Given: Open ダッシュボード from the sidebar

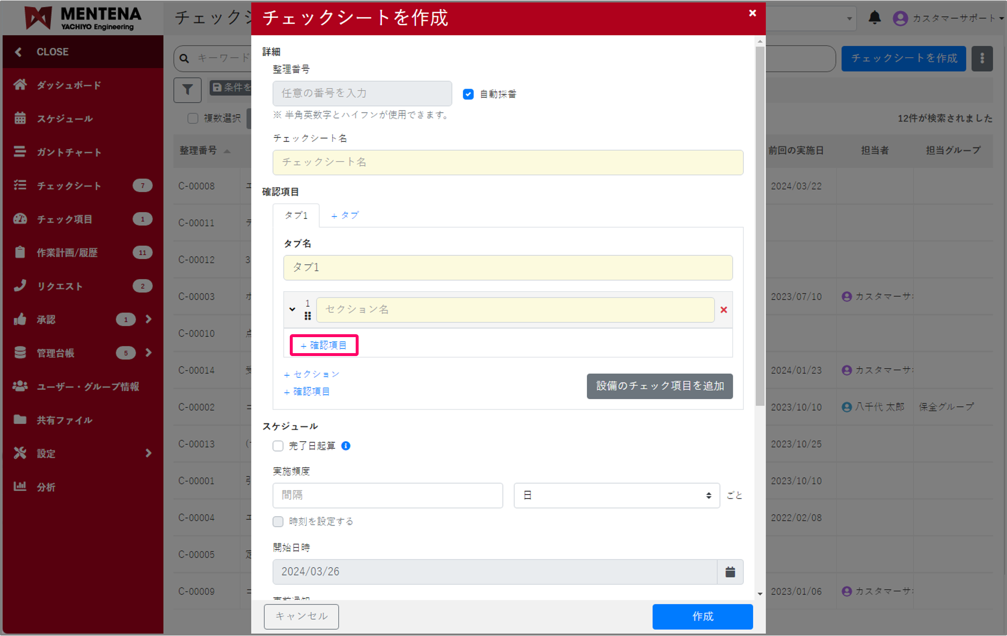Looking at the screenshot, I should pyautogui.click(x=68, y=85).
